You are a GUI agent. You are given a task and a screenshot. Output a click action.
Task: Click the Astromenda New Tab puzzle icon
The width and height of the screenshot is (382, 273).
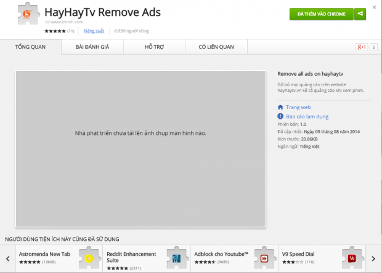[89, 258]
